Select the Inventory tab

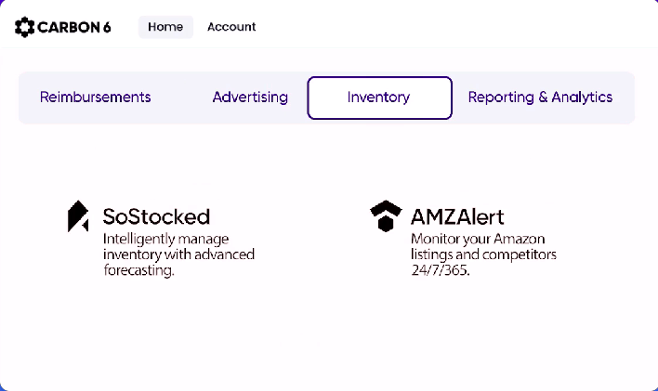pos(378,98)
